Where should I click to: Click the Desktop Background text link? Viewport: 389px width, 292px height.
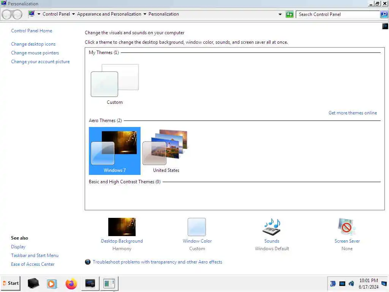point(122,241)
